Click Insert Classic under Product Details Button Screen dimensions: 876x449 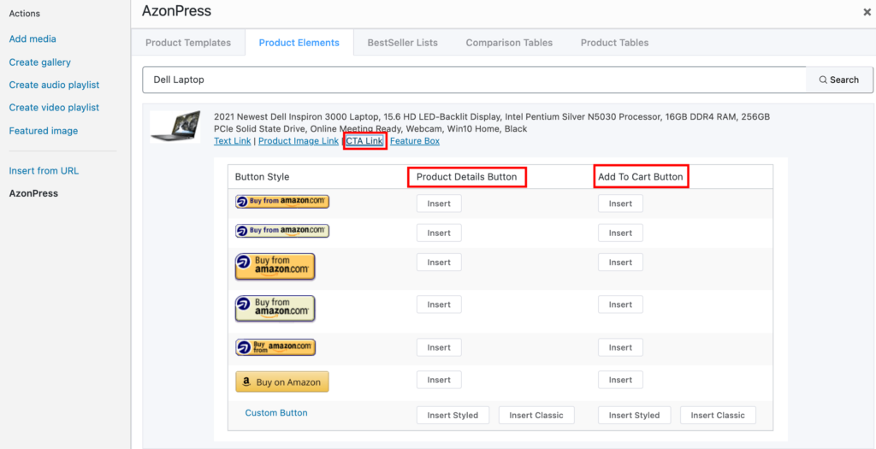(x=536, y=415)
